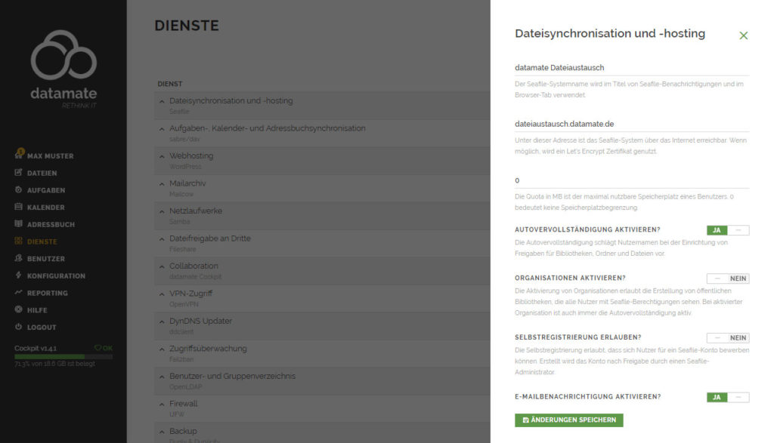Toggle E-Mailbenachrichtigung aktivieren switch

[728, 397]
